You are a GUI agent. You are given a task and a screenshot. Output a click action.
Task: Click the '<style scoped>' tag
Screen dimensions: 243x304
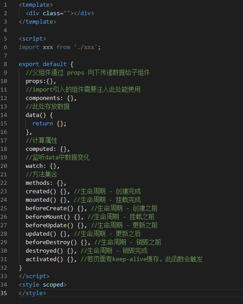tap(43, 285)
